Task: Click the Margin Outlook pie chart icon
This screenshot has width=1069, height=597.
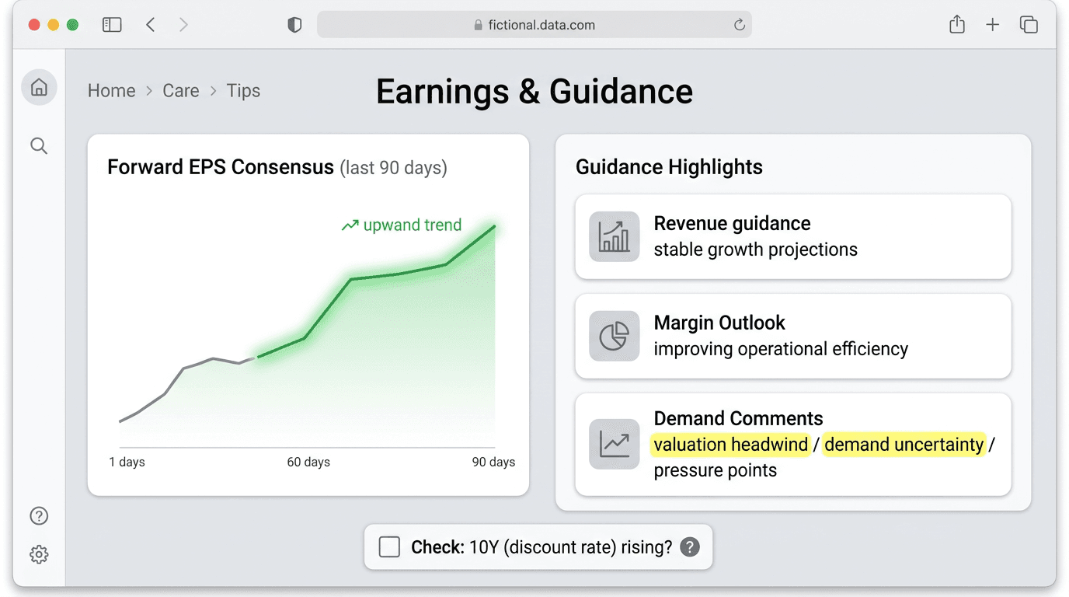Action: [x=614, y=336]
